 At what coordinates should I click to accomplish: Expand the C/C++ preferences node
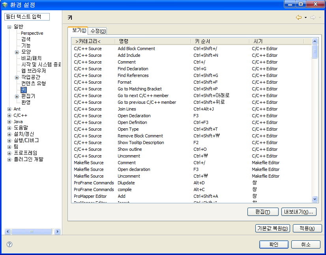click(x=9, y=116)
